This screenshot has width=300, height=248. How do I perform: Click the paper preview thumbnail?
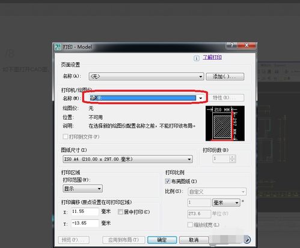point(225,123)
